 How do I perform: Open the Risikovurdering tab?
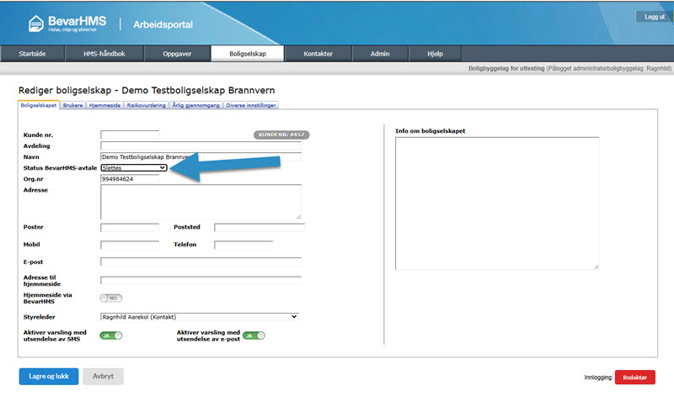146,106
